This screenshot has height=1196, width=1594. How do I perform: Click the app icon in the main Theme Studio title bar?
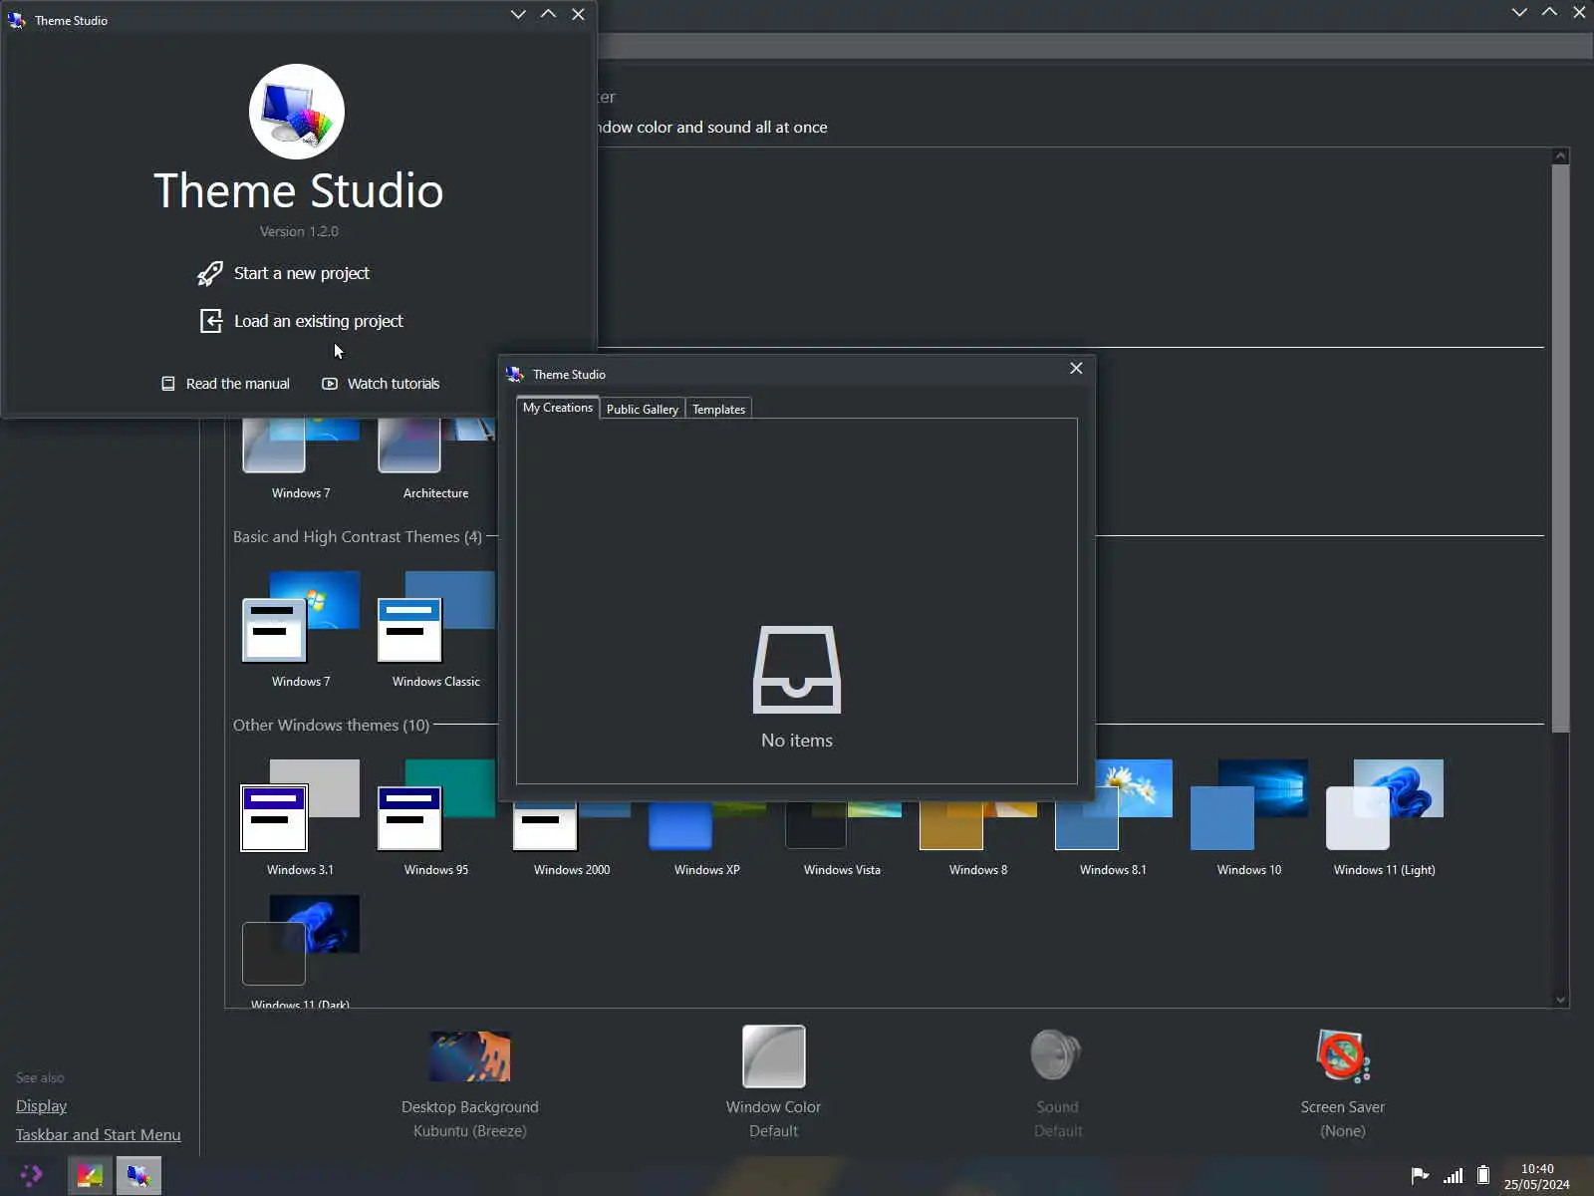[x=17, y=20]
